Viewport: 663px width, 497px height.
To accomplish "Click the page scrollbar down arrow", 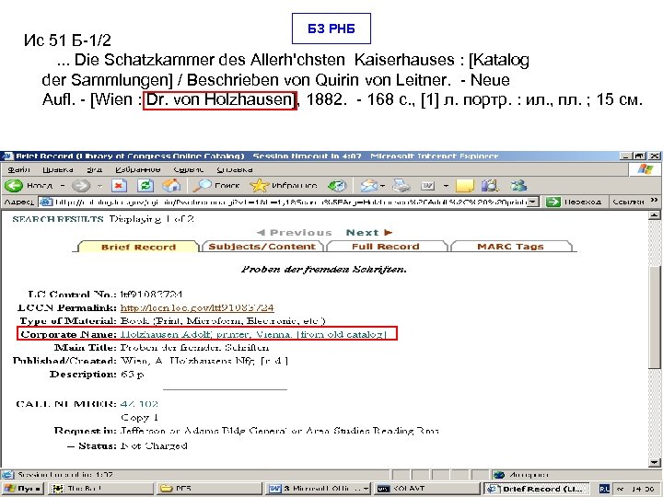I will pyautogui.click(x=654, y=462).
